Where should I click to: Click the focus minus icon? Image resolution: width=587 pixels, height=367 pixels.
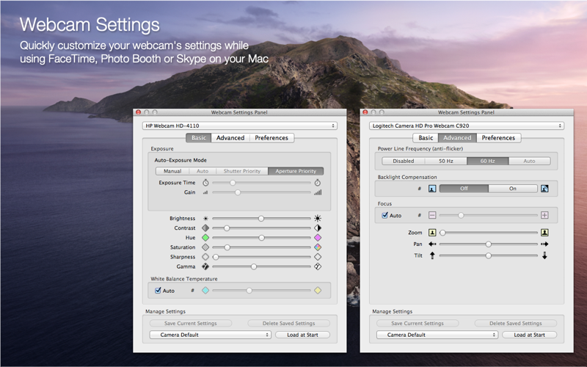[x=432, y=215]
